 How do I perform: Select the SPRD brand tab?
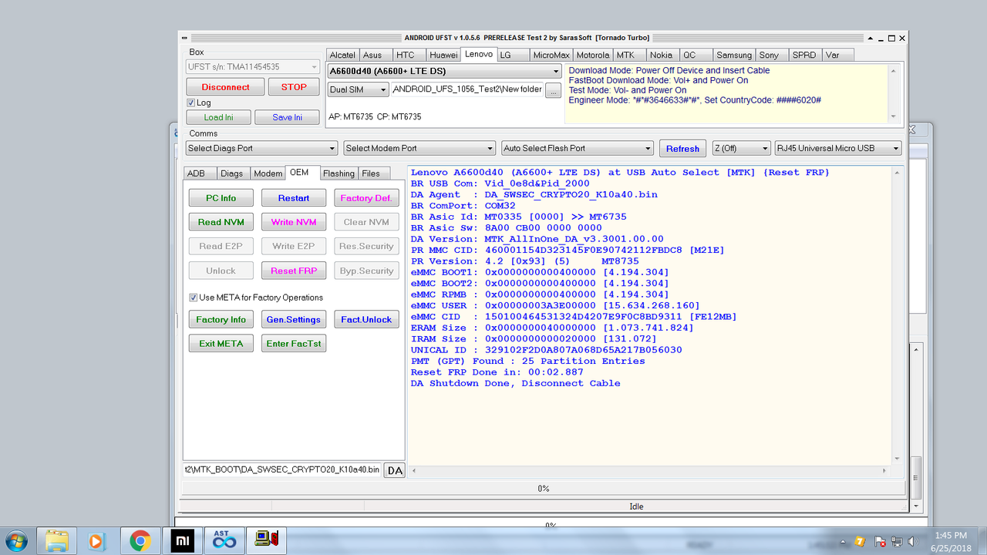804,55
